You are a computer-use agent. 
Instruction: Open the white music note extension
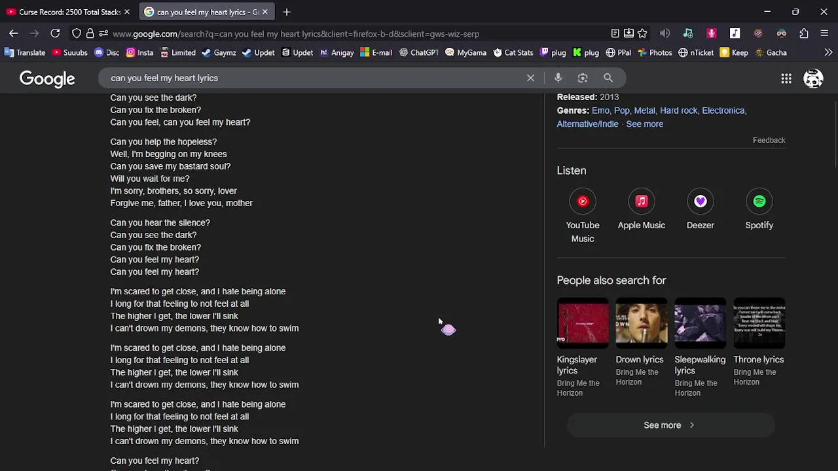735,33
